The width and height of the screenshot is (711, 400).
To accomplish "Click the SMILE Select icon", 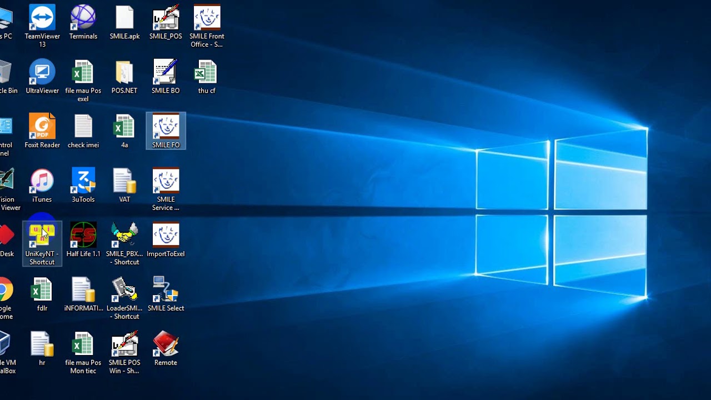I will (166, 294).
